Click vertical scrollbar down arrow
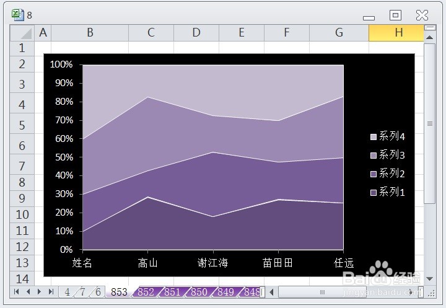446x308 pixels. point(430,279)
